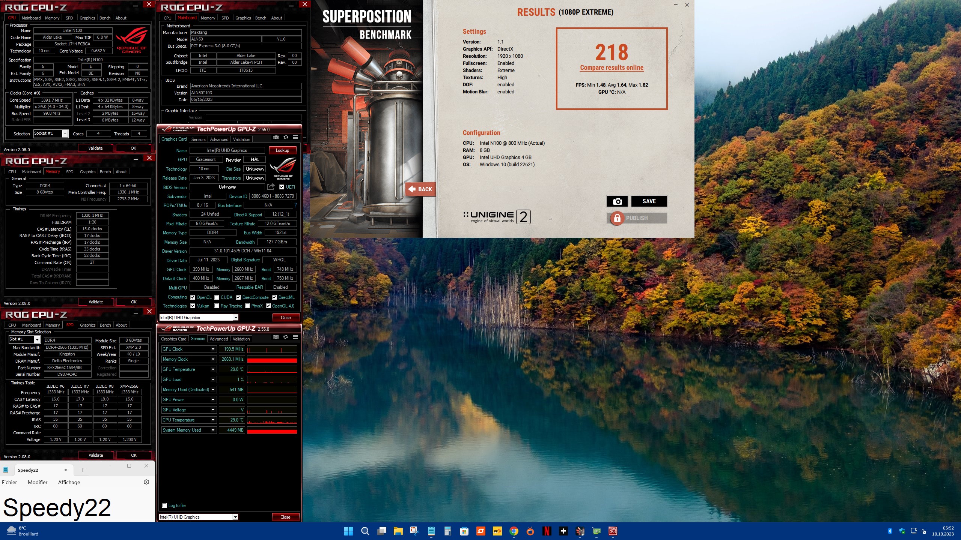Image resolution: width=961 pixels, height=540 pixels.
Task: Open Notepad settings gear
Action: [x=146, y=482]
